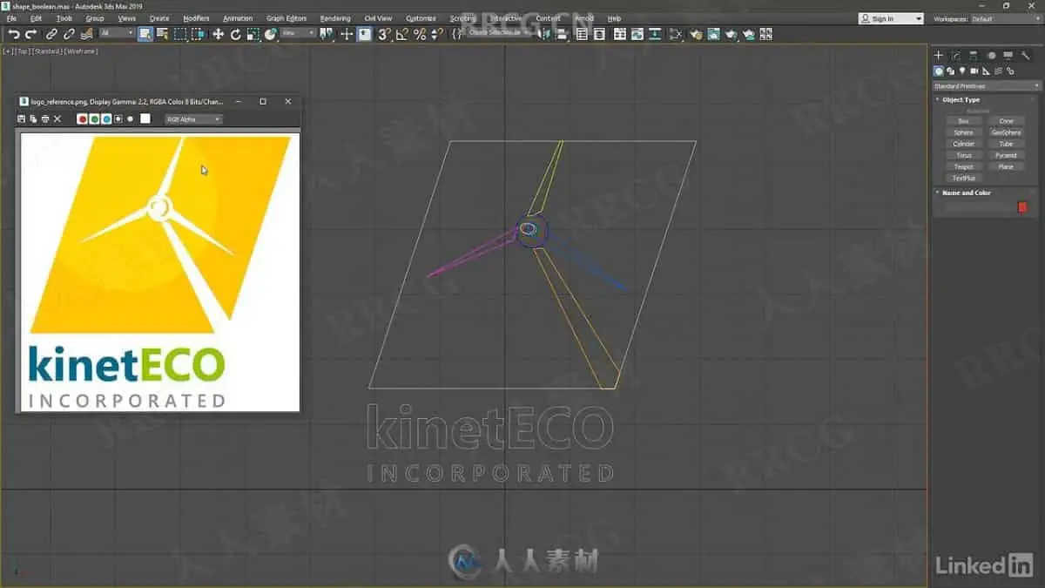Open the Curve Editor icon
Viewport: 1045px width, 588px height.
point(637,34)
